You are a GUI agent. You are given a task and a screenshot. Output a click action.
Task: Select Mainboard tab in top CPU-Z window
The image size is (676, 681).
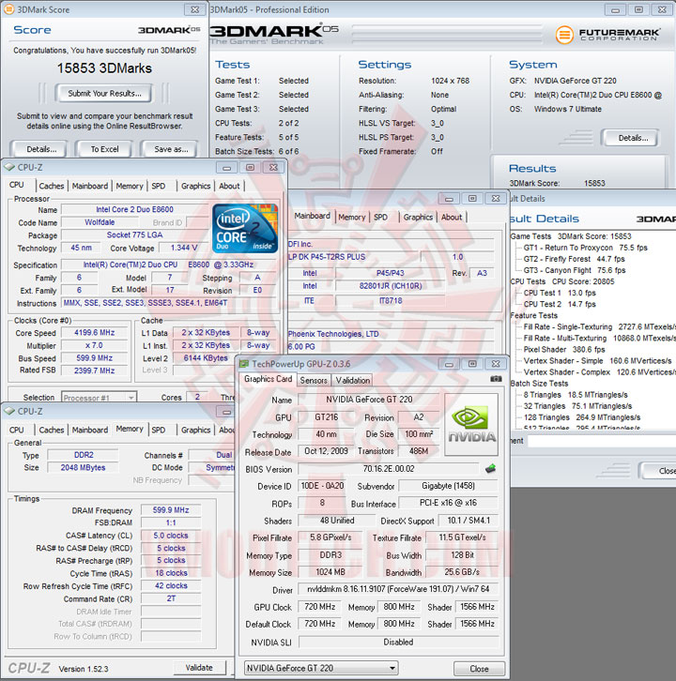pos(90,186)
